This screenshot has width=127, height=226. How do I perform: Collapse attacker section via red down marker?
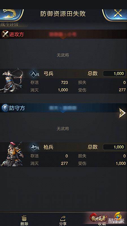click(63, 38)
